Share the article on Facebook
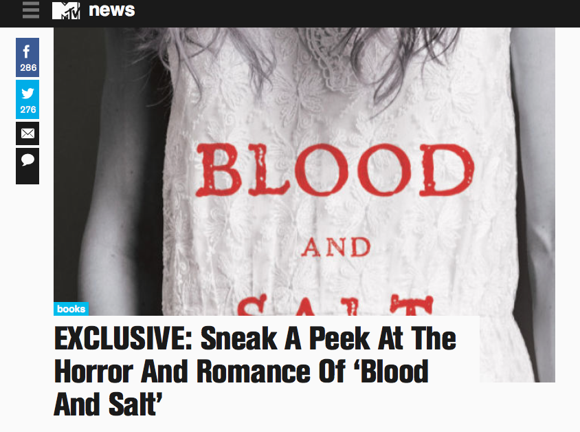Image resolution: width=580 pixels, height=432 pixels. [x=27, y=57]
